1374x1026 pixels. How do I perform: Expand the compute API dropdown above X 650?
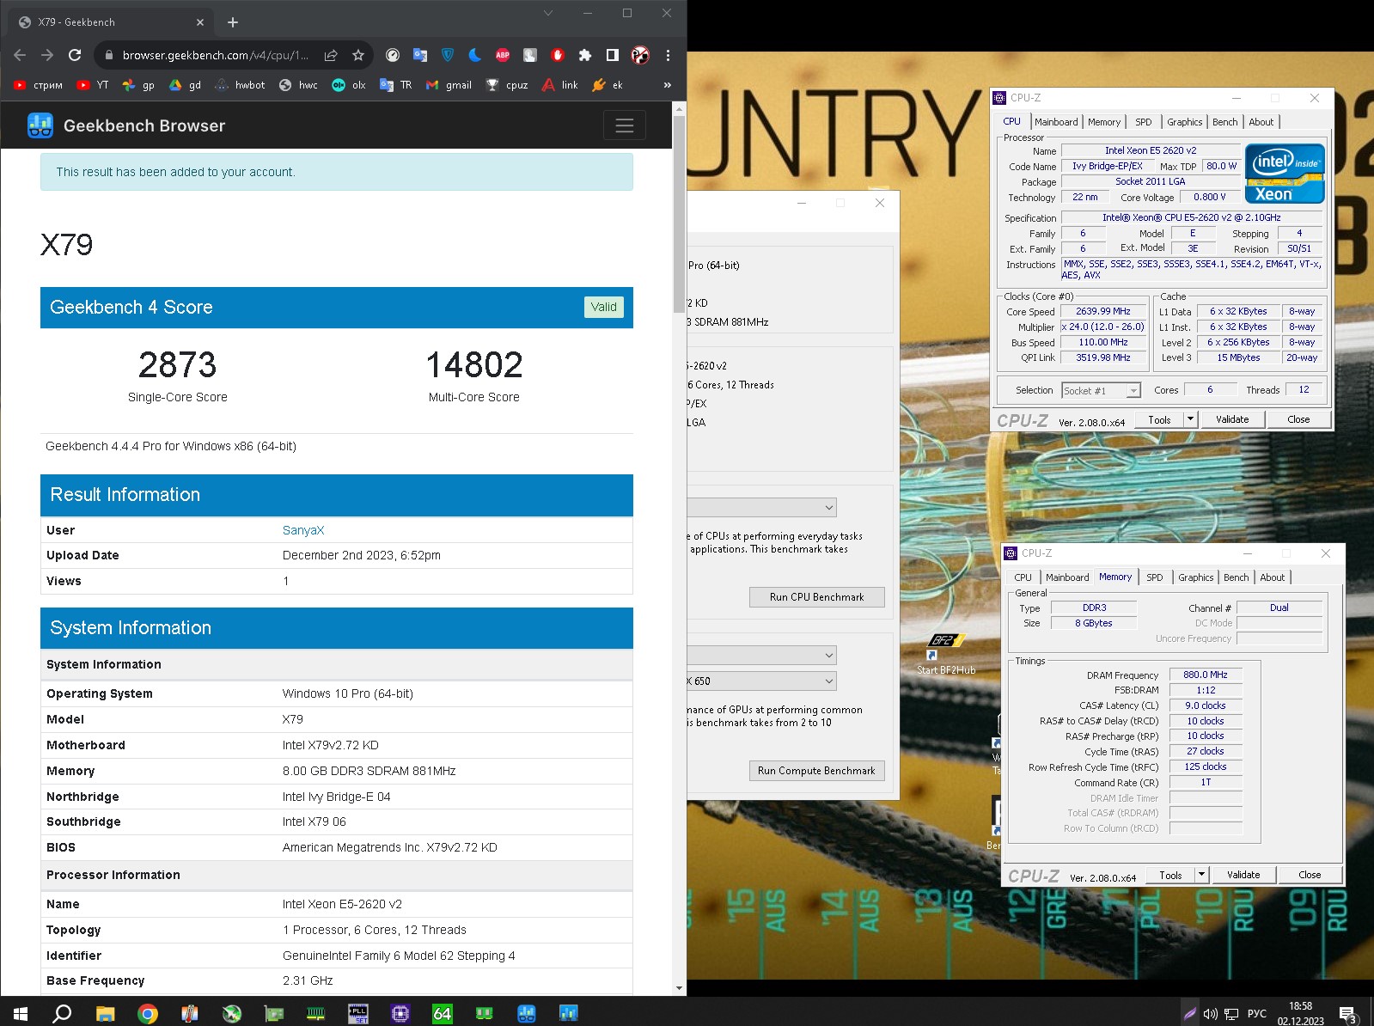tap(761, 656)
